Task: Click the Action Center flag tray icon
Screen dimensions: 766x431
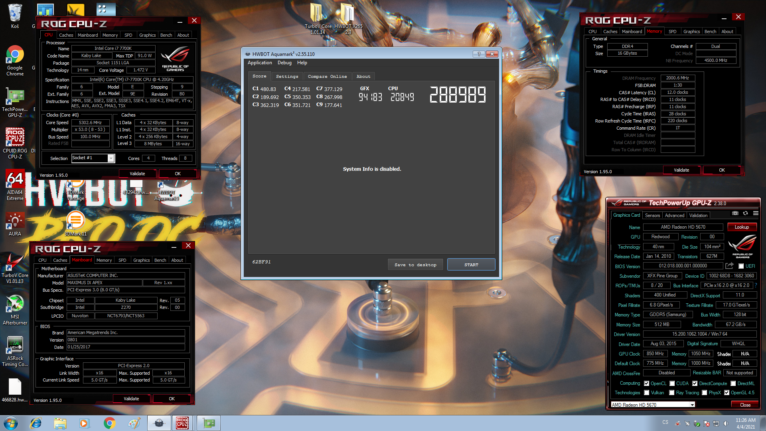Action: (x=707, y=423)
